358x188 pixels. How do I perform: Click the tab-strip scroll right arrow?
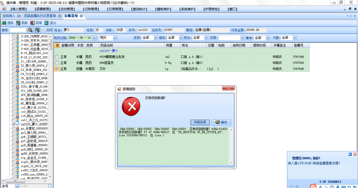(351, 16)
